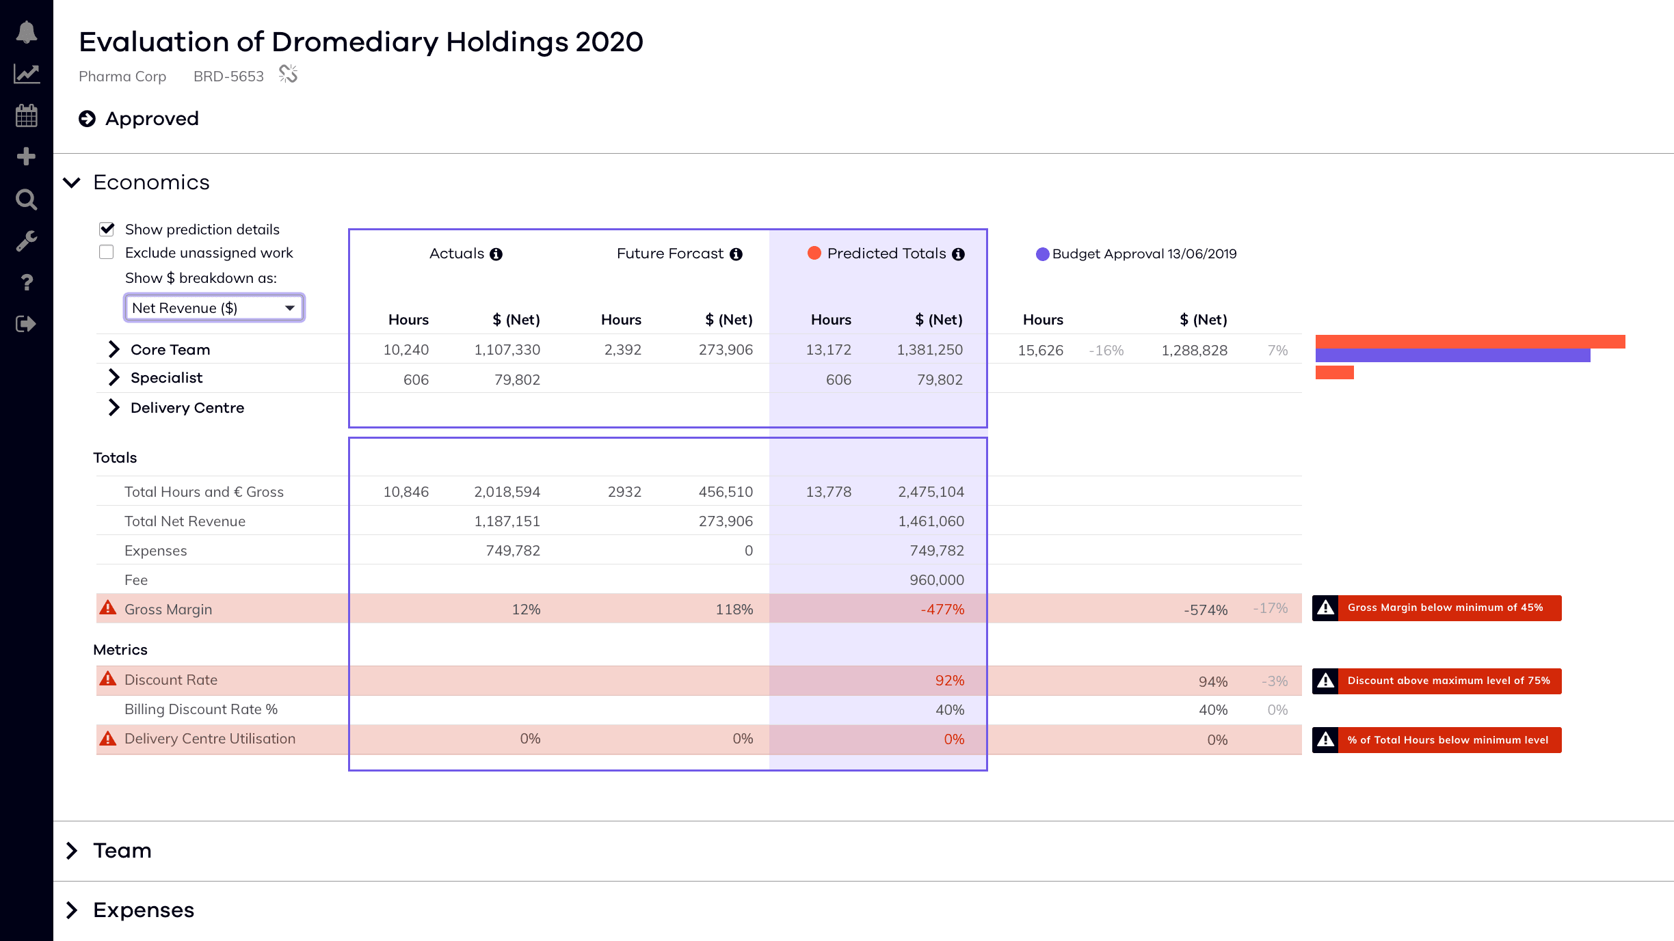The height and width of the screenshot is (941, 1674).
Task: Click the broken link icon next to BRD-5653
Action: [287, 74]
